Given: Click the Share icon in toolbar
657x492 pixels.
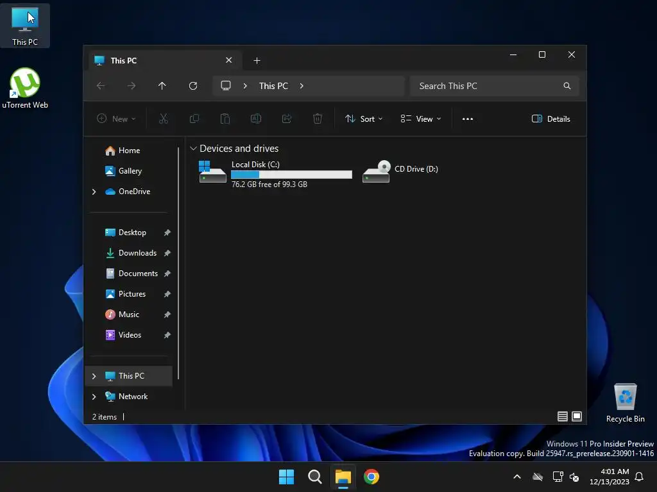Looking at the screenshot, I should (x=287, y=119).
